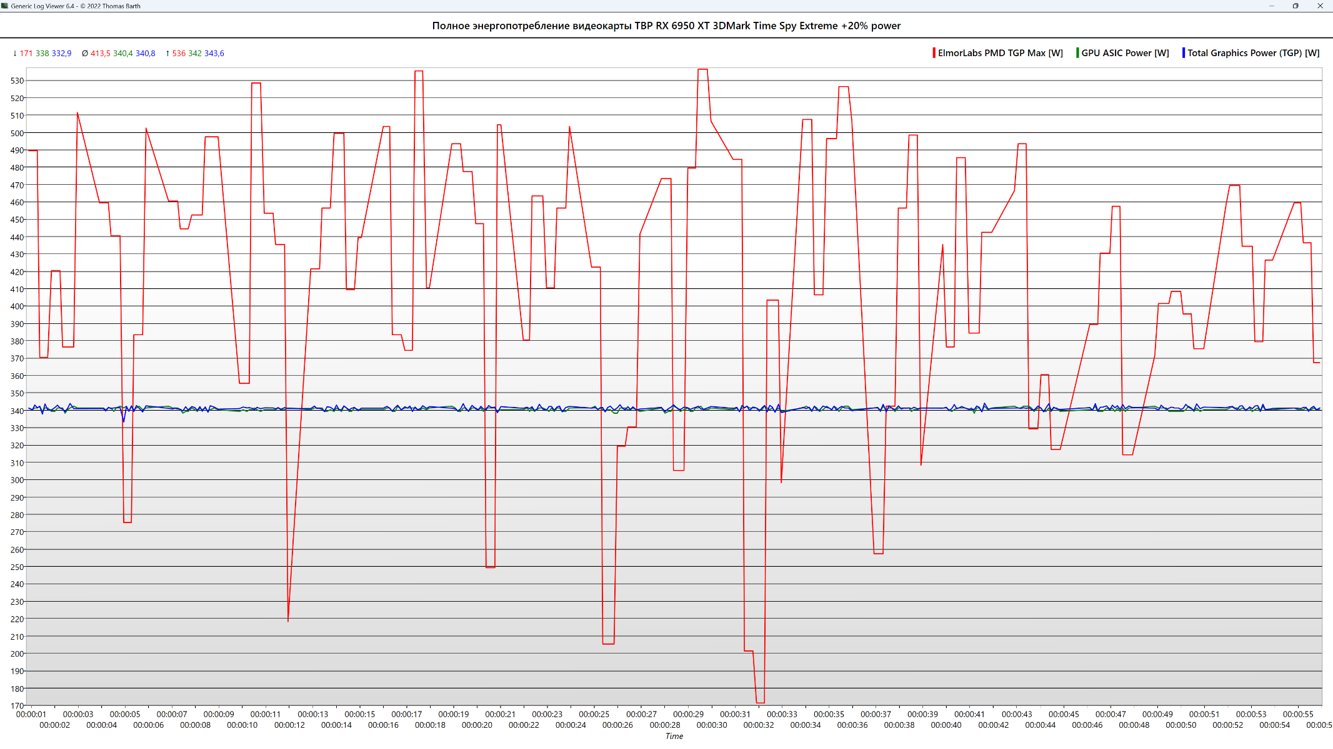Viewport: 1333px width, 749px height.
Task: Click the blue Total Graphics Power swatch
Action: (1184, 53)
